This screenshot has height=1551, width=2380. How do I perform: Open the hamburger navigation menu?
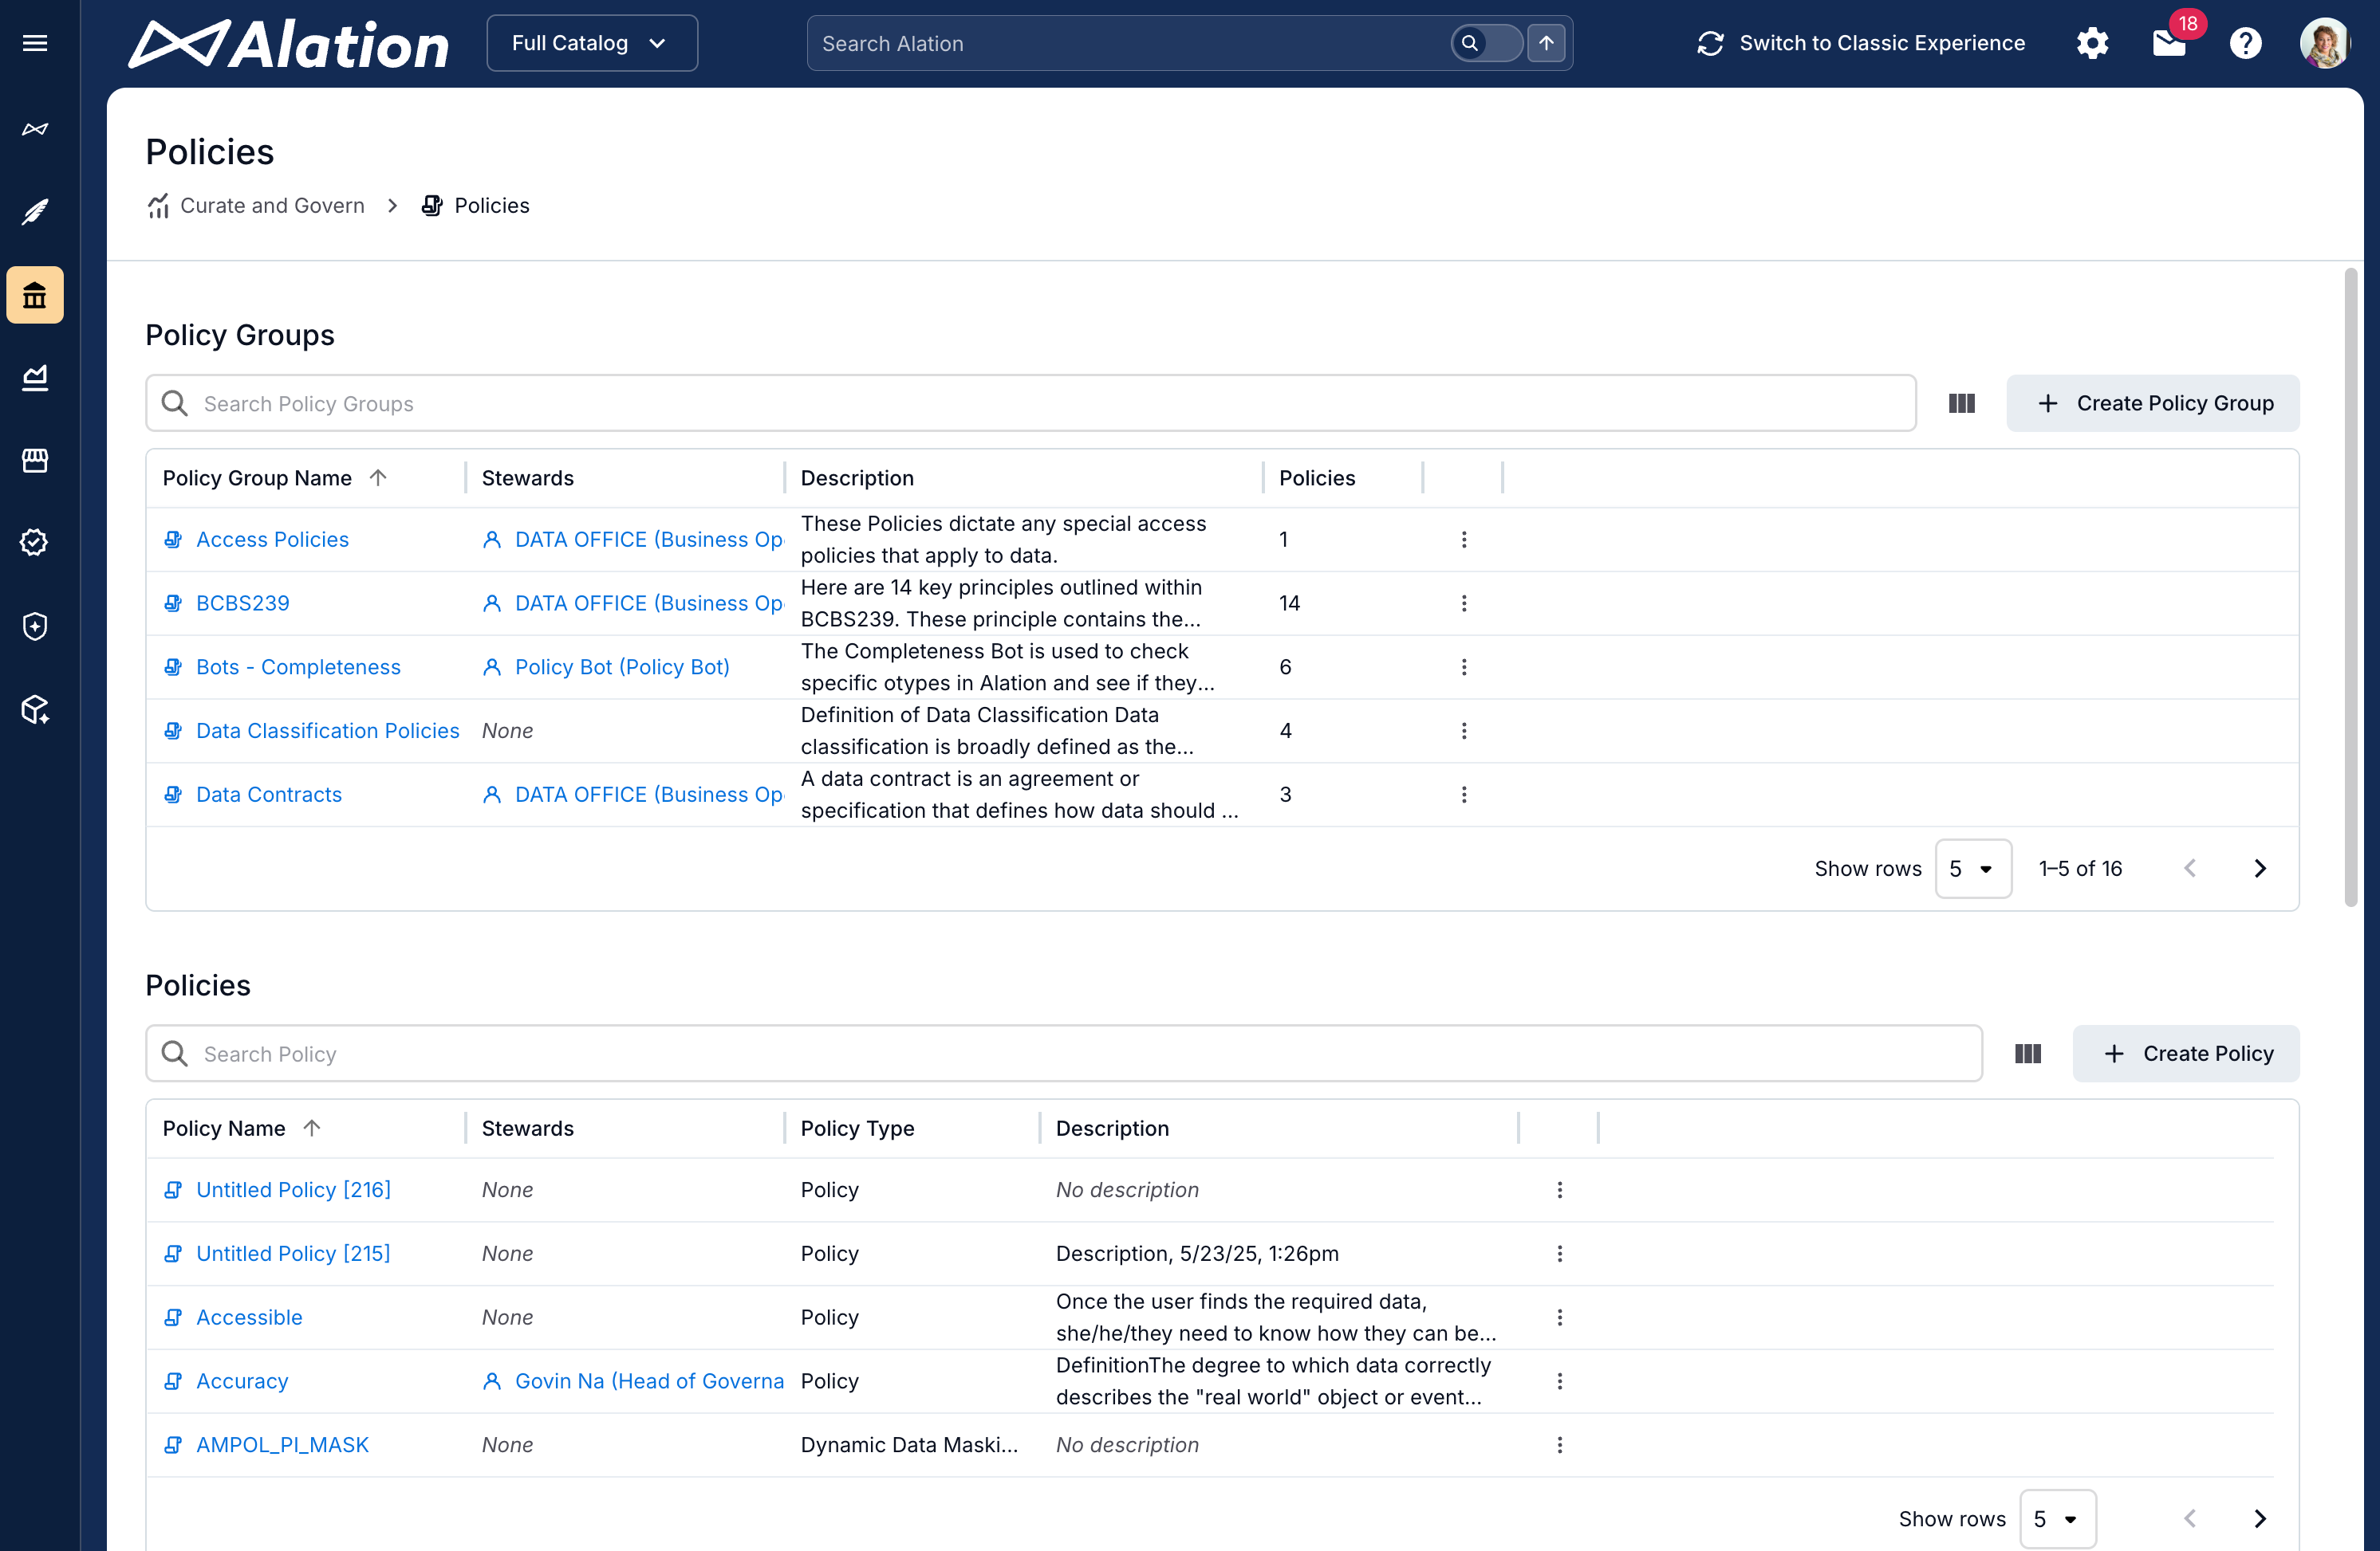(x=35, y=43)
